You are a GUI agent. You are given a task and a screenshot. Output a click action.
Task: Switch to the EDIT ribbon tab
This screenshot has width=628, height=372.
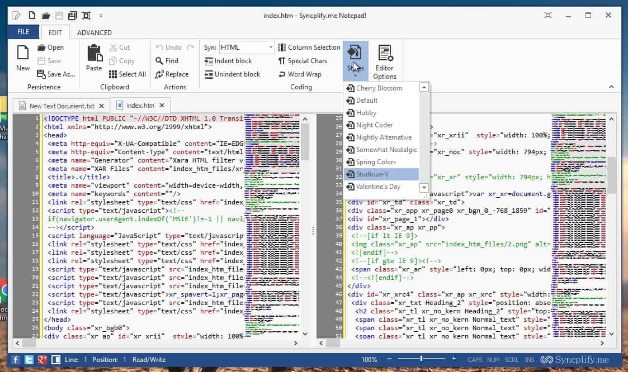tap(55, 32)
